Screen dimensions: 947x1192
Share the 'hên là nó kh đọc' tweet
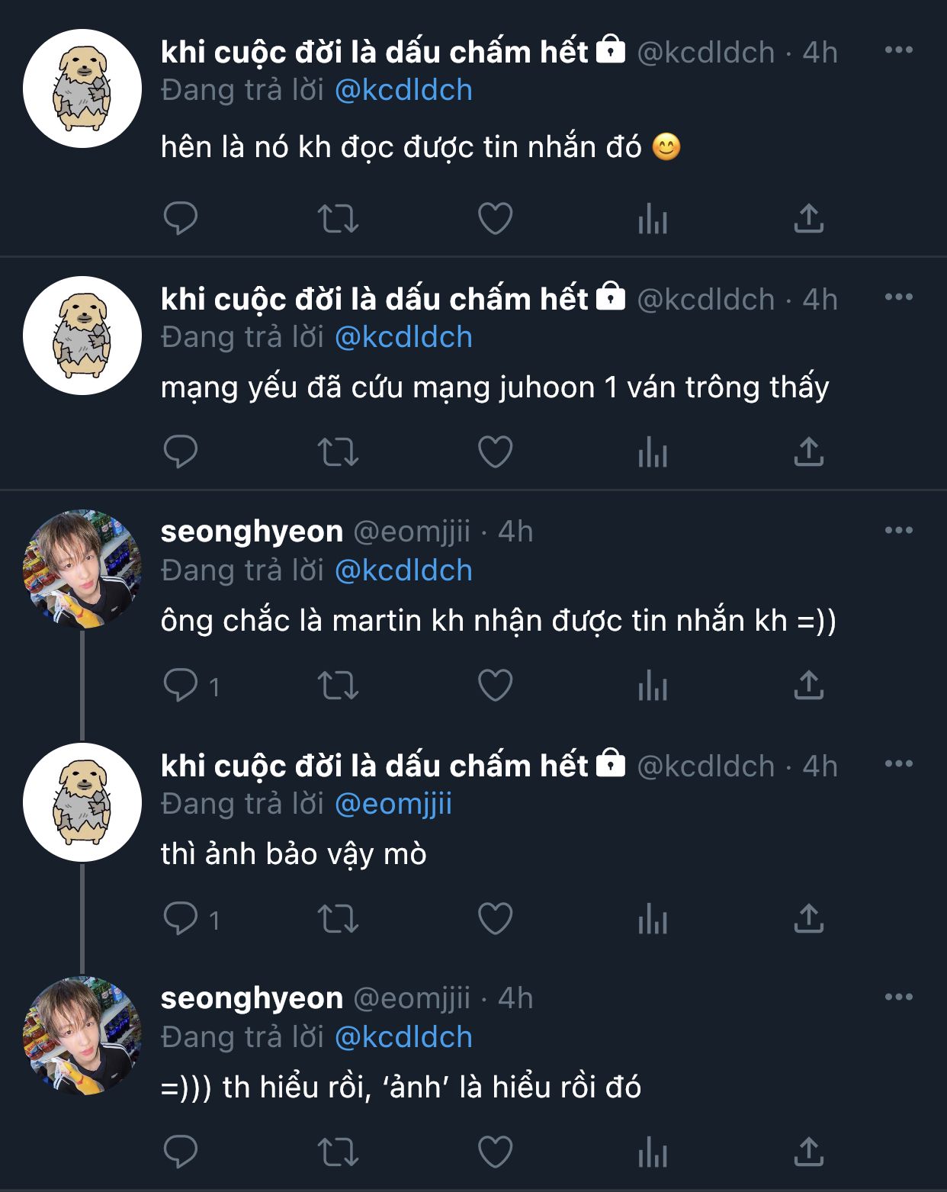pyautogui.click(x=809, y=219)
